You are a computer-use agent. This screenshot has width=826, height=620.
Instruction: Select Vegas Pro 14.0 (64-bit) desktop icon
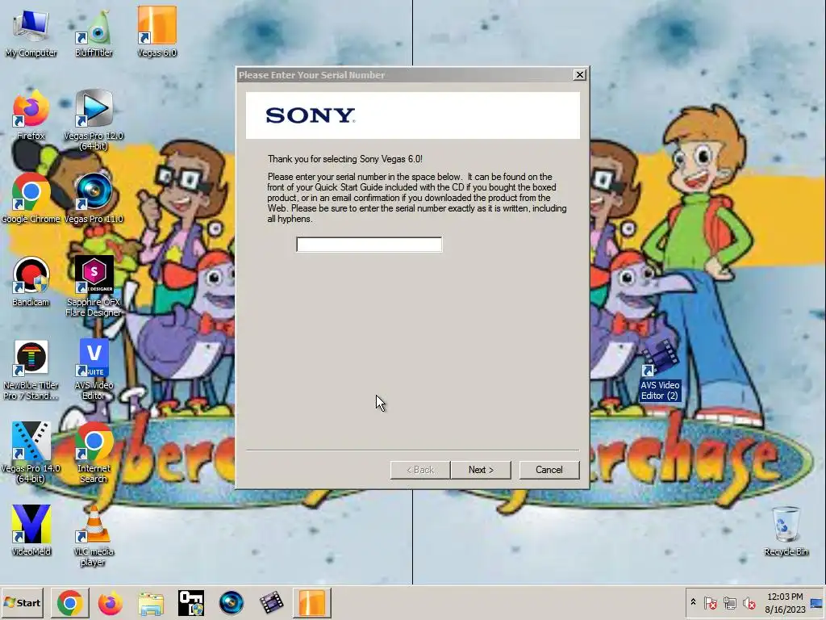(31, 452)
